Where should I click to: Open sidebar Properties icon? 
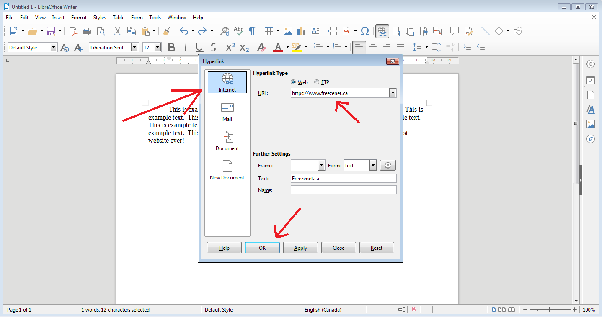pos(591,80)
